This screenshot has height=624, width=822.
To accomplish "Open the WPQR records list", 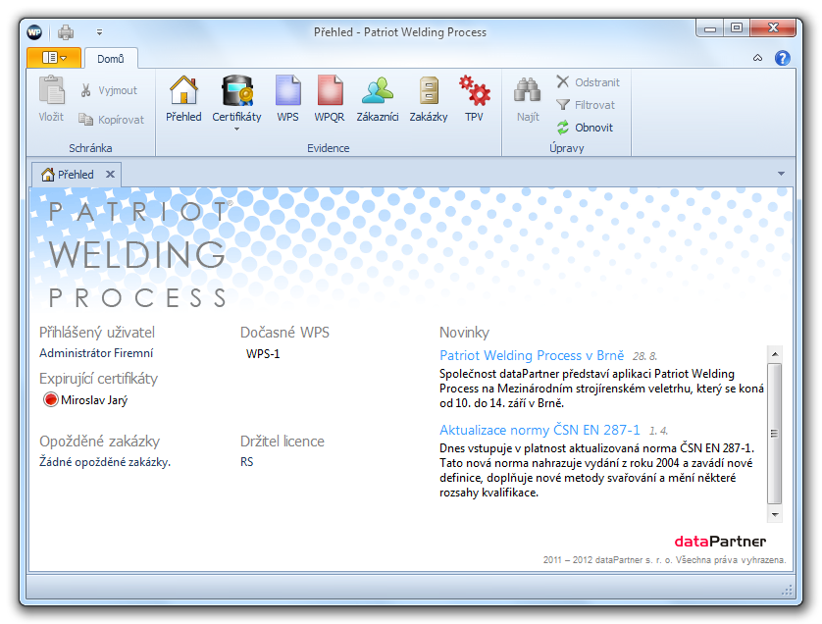I will click(330, 99).
